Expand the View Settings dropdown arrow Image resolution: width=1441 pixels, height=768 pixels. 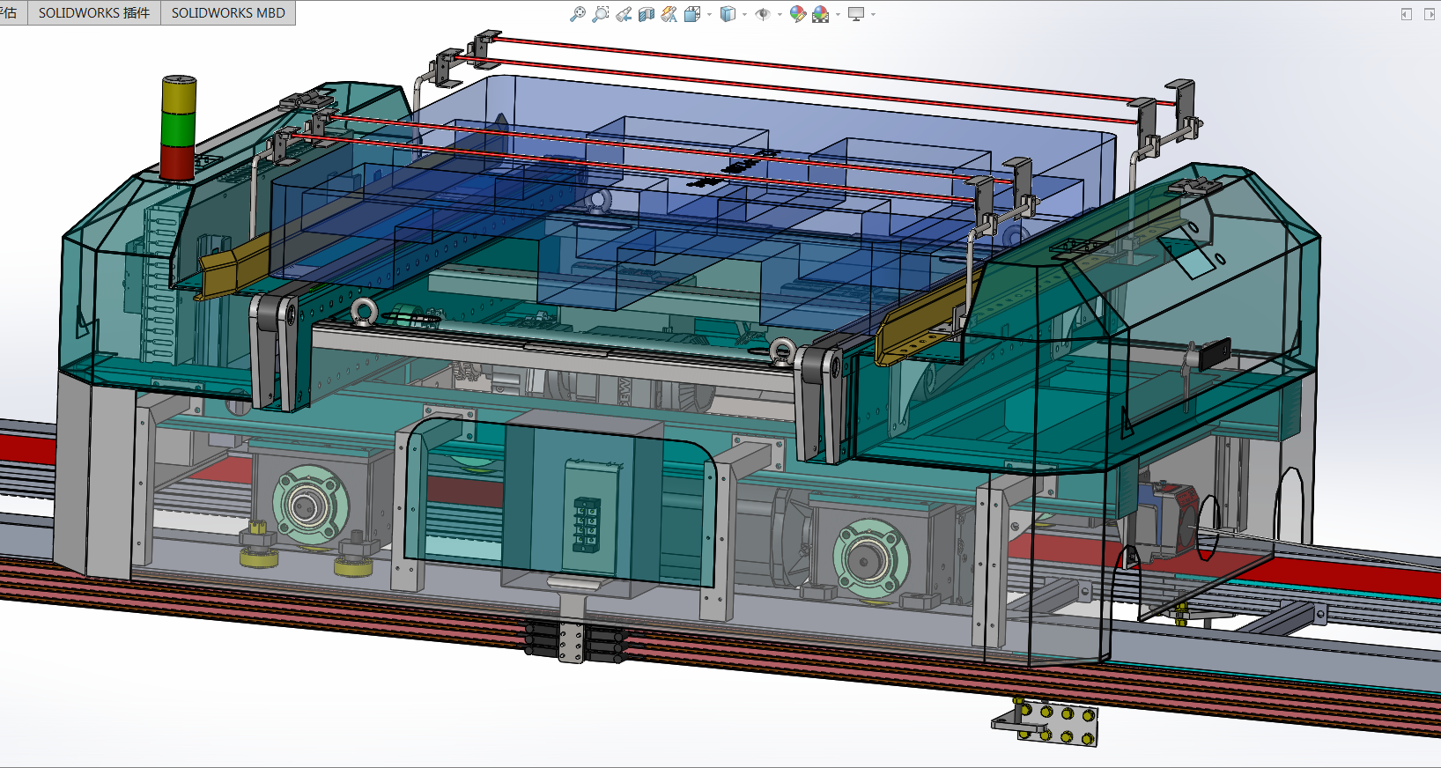click(873, 14)
